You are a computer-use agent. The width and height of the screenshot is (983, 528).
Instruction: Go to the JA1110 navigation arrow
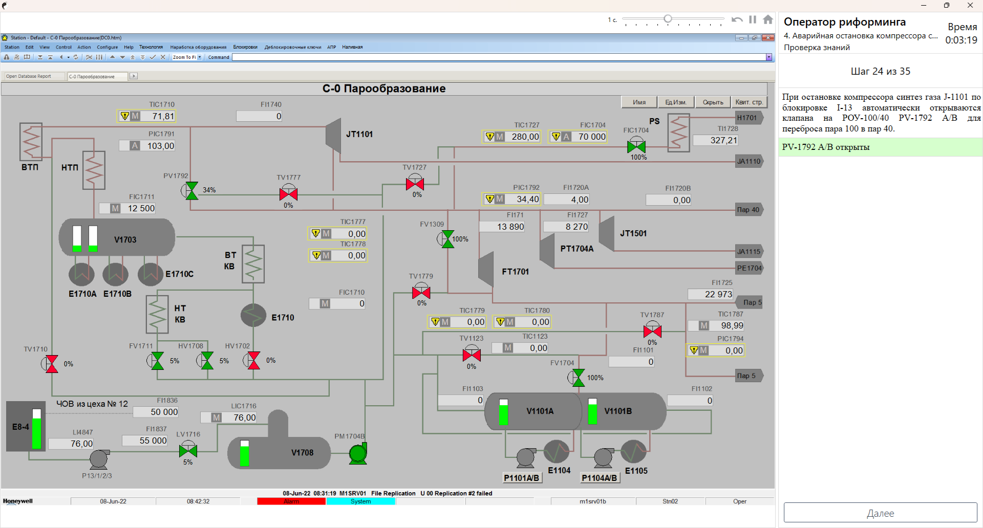(x=749, y=161)
